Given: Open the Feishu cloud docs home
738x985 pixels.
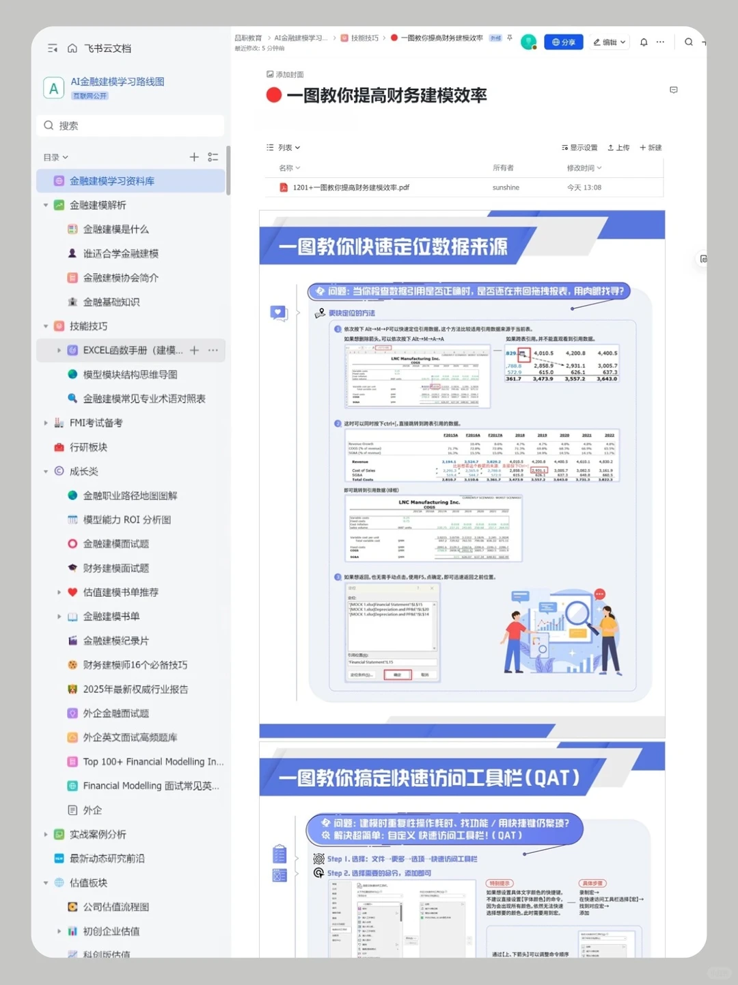Looking at the screenshot, I should click(72, 48).
